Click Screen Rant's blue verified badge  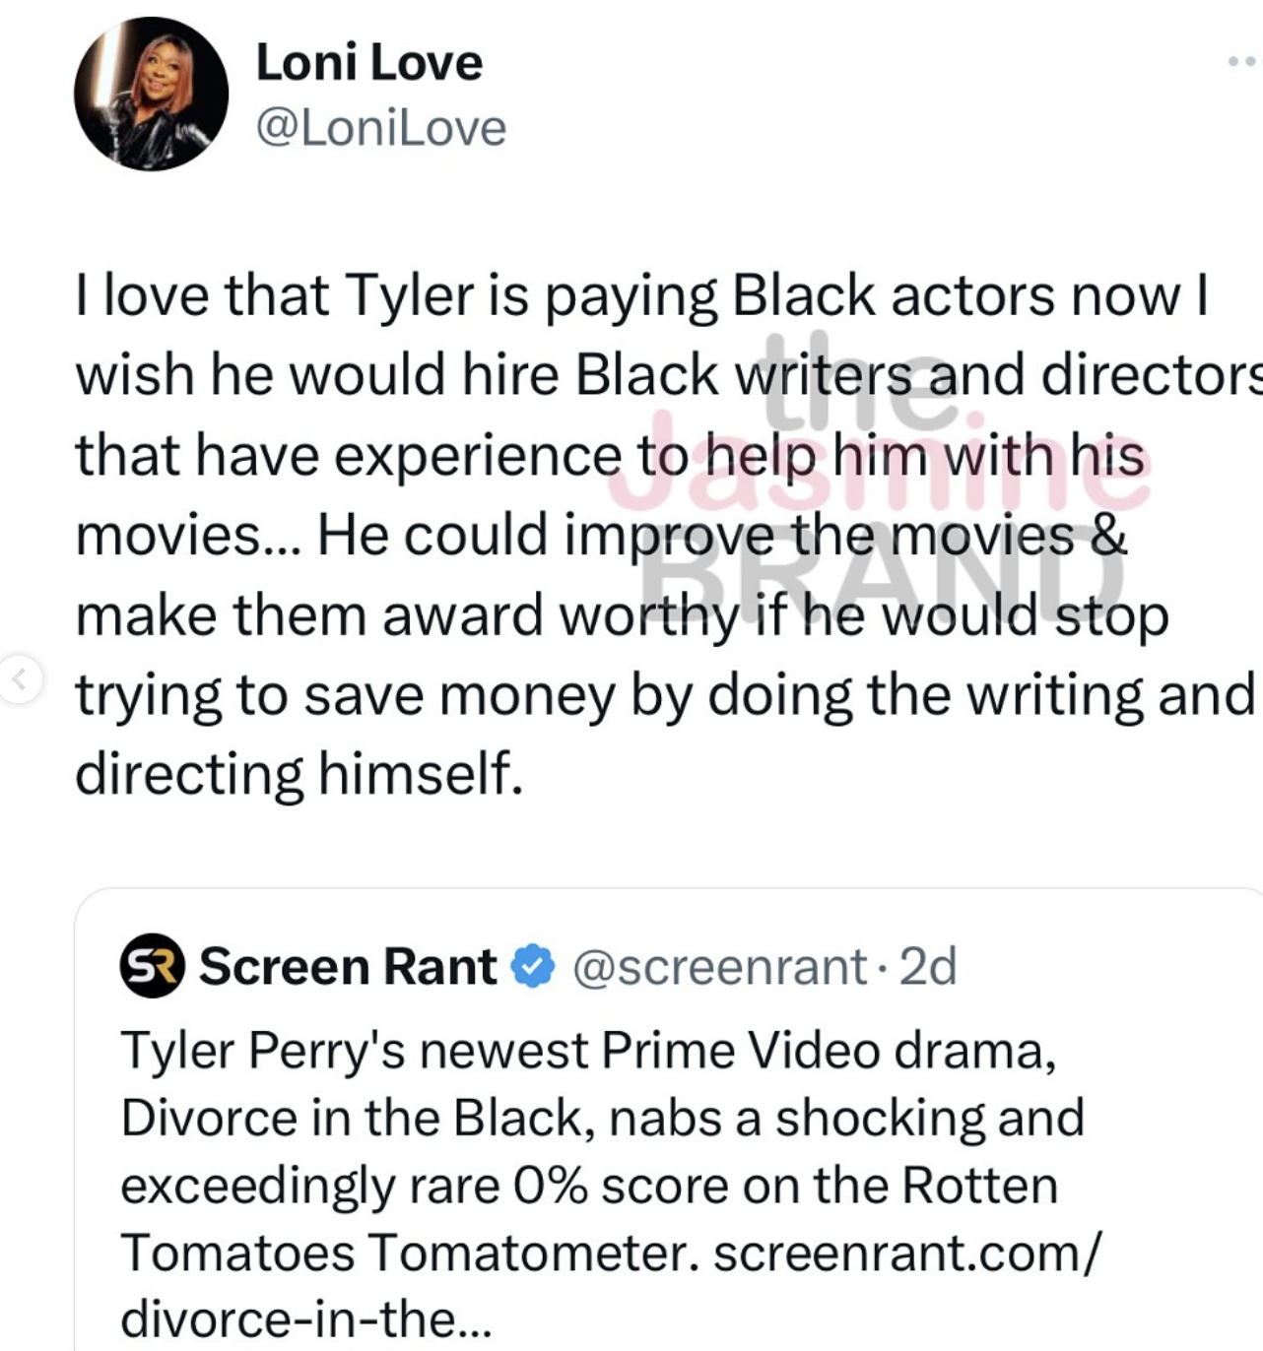pyautogui.click(x=533, y=966)
